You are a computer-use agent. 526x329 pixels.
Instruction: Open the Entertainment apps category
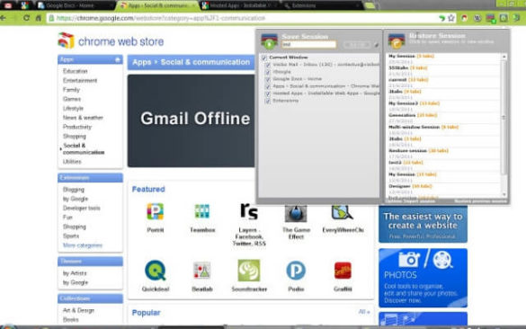(80, 81)
